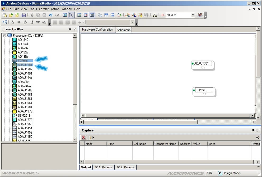
Task: Pin the Tree ToolBox panel
Action: [x=70, y=29]
